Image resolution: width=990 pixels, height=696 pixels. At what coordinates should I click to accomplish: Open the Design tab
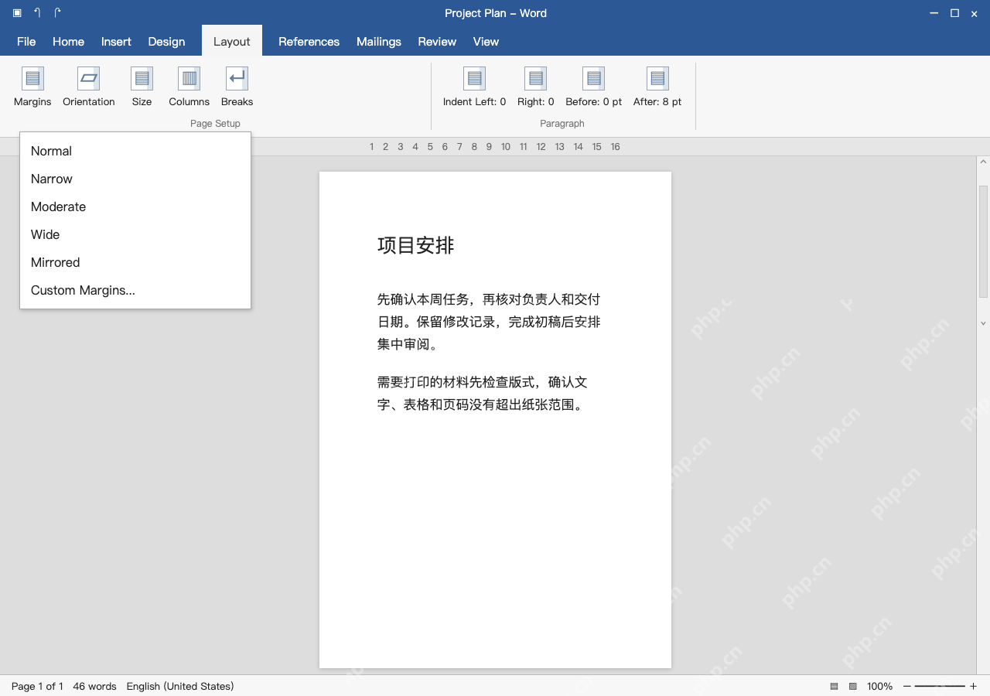166,42
